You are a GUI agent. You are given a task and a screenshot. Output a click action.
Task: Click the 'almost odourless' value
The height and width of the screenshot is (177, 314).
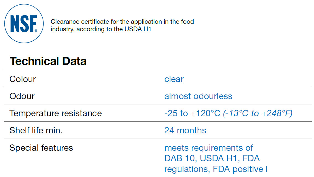[198, 96]
